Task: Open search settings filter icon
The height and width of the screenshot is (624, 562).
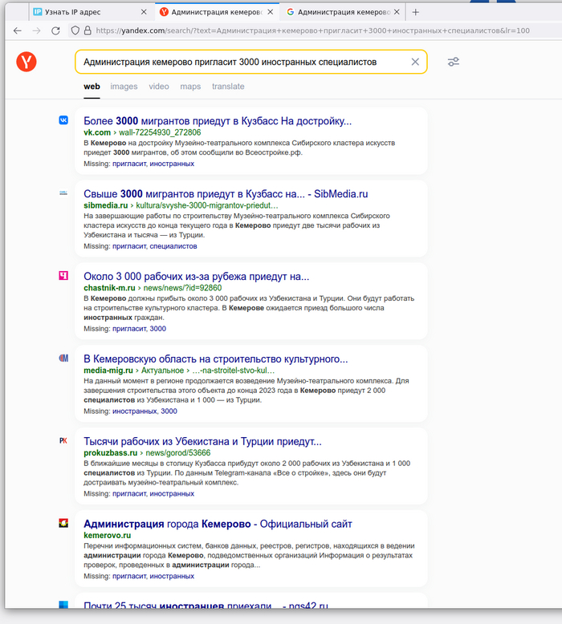Action: point(454,62)
